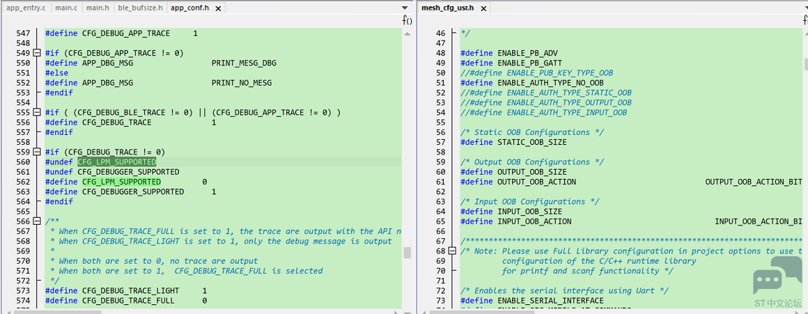The image size is (808, 314).
Task: Click CFG_DEBUG_TRACE_LIGHT in the #define on line 573
Action: click(131, 291)
